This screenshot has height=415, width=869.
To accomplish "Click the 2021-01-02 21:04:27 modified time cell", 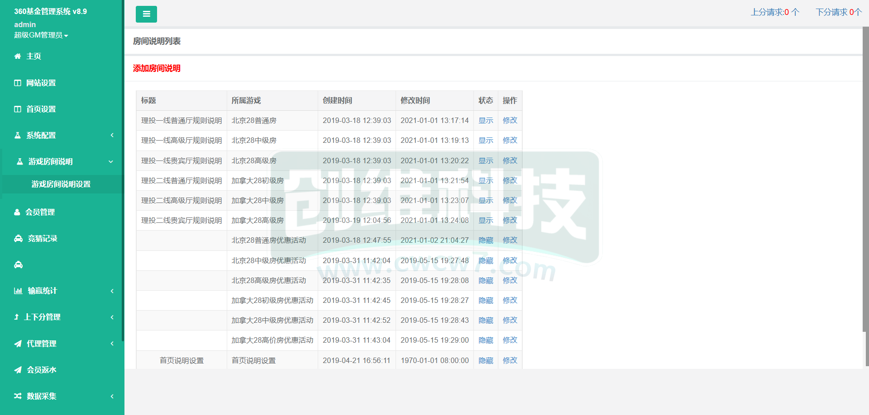I will (434, 240).
